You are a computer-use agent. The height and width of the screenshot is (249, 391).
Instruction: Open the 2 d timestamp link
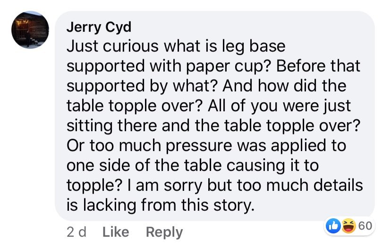[76, 232]
